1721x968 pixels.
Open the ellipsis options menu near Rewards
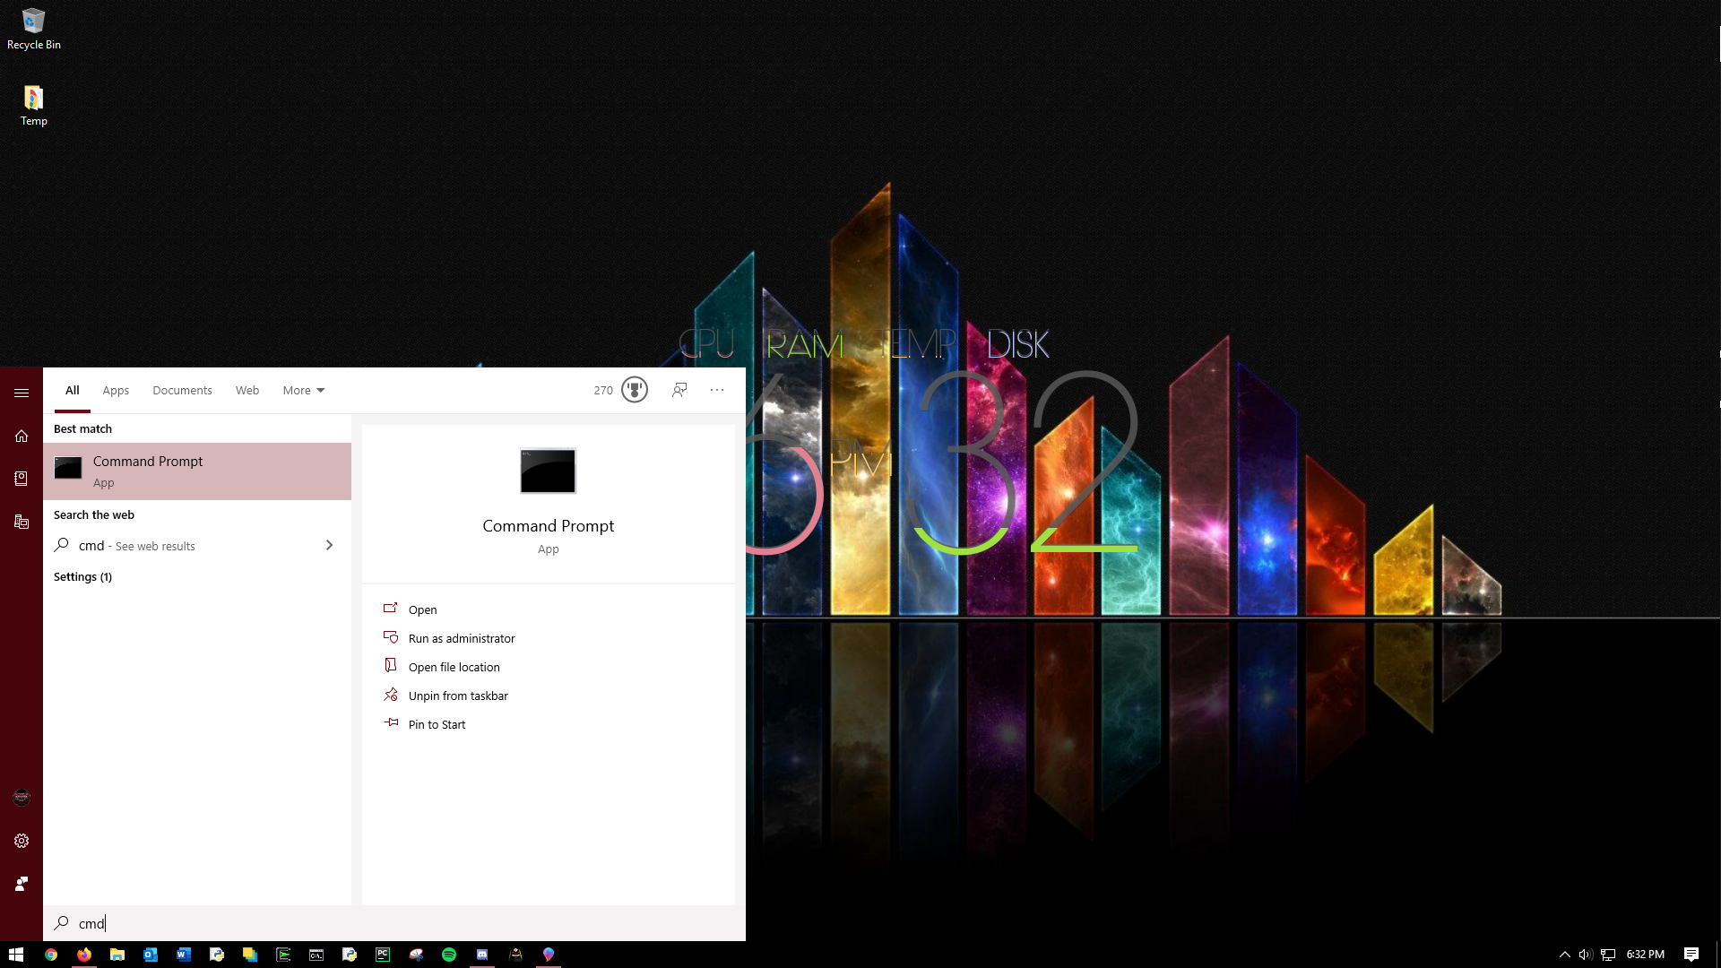tap(716, 390)
